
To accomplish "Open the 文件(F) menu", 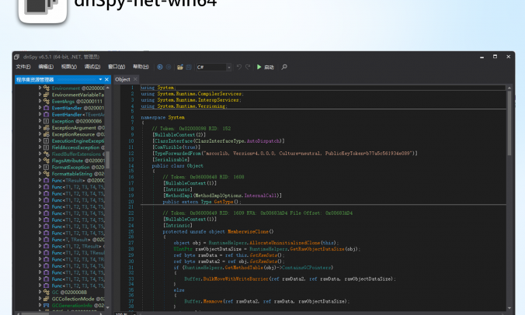I will tap(24, 67).
